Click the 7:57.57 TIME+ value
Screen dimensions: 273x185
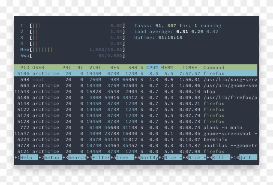pyautogui.click(x=190, y=73)
